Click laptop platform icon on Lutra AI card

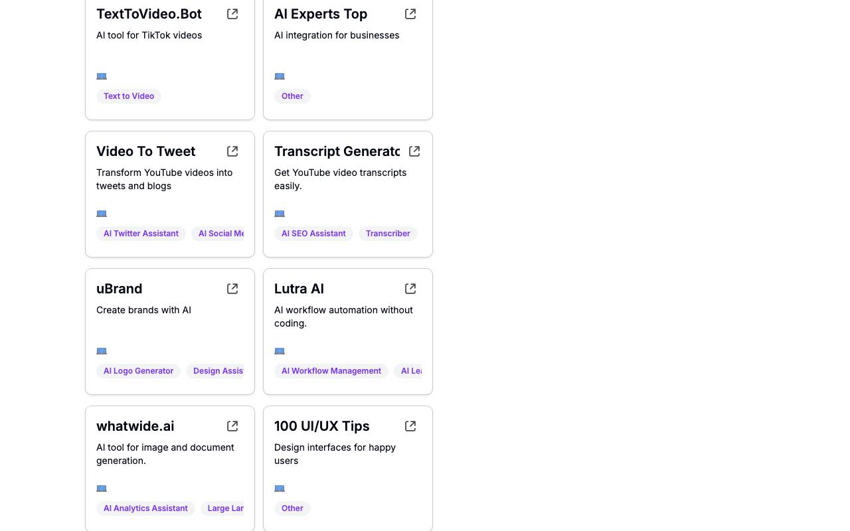pyautogui.click(x=280, y=351)
